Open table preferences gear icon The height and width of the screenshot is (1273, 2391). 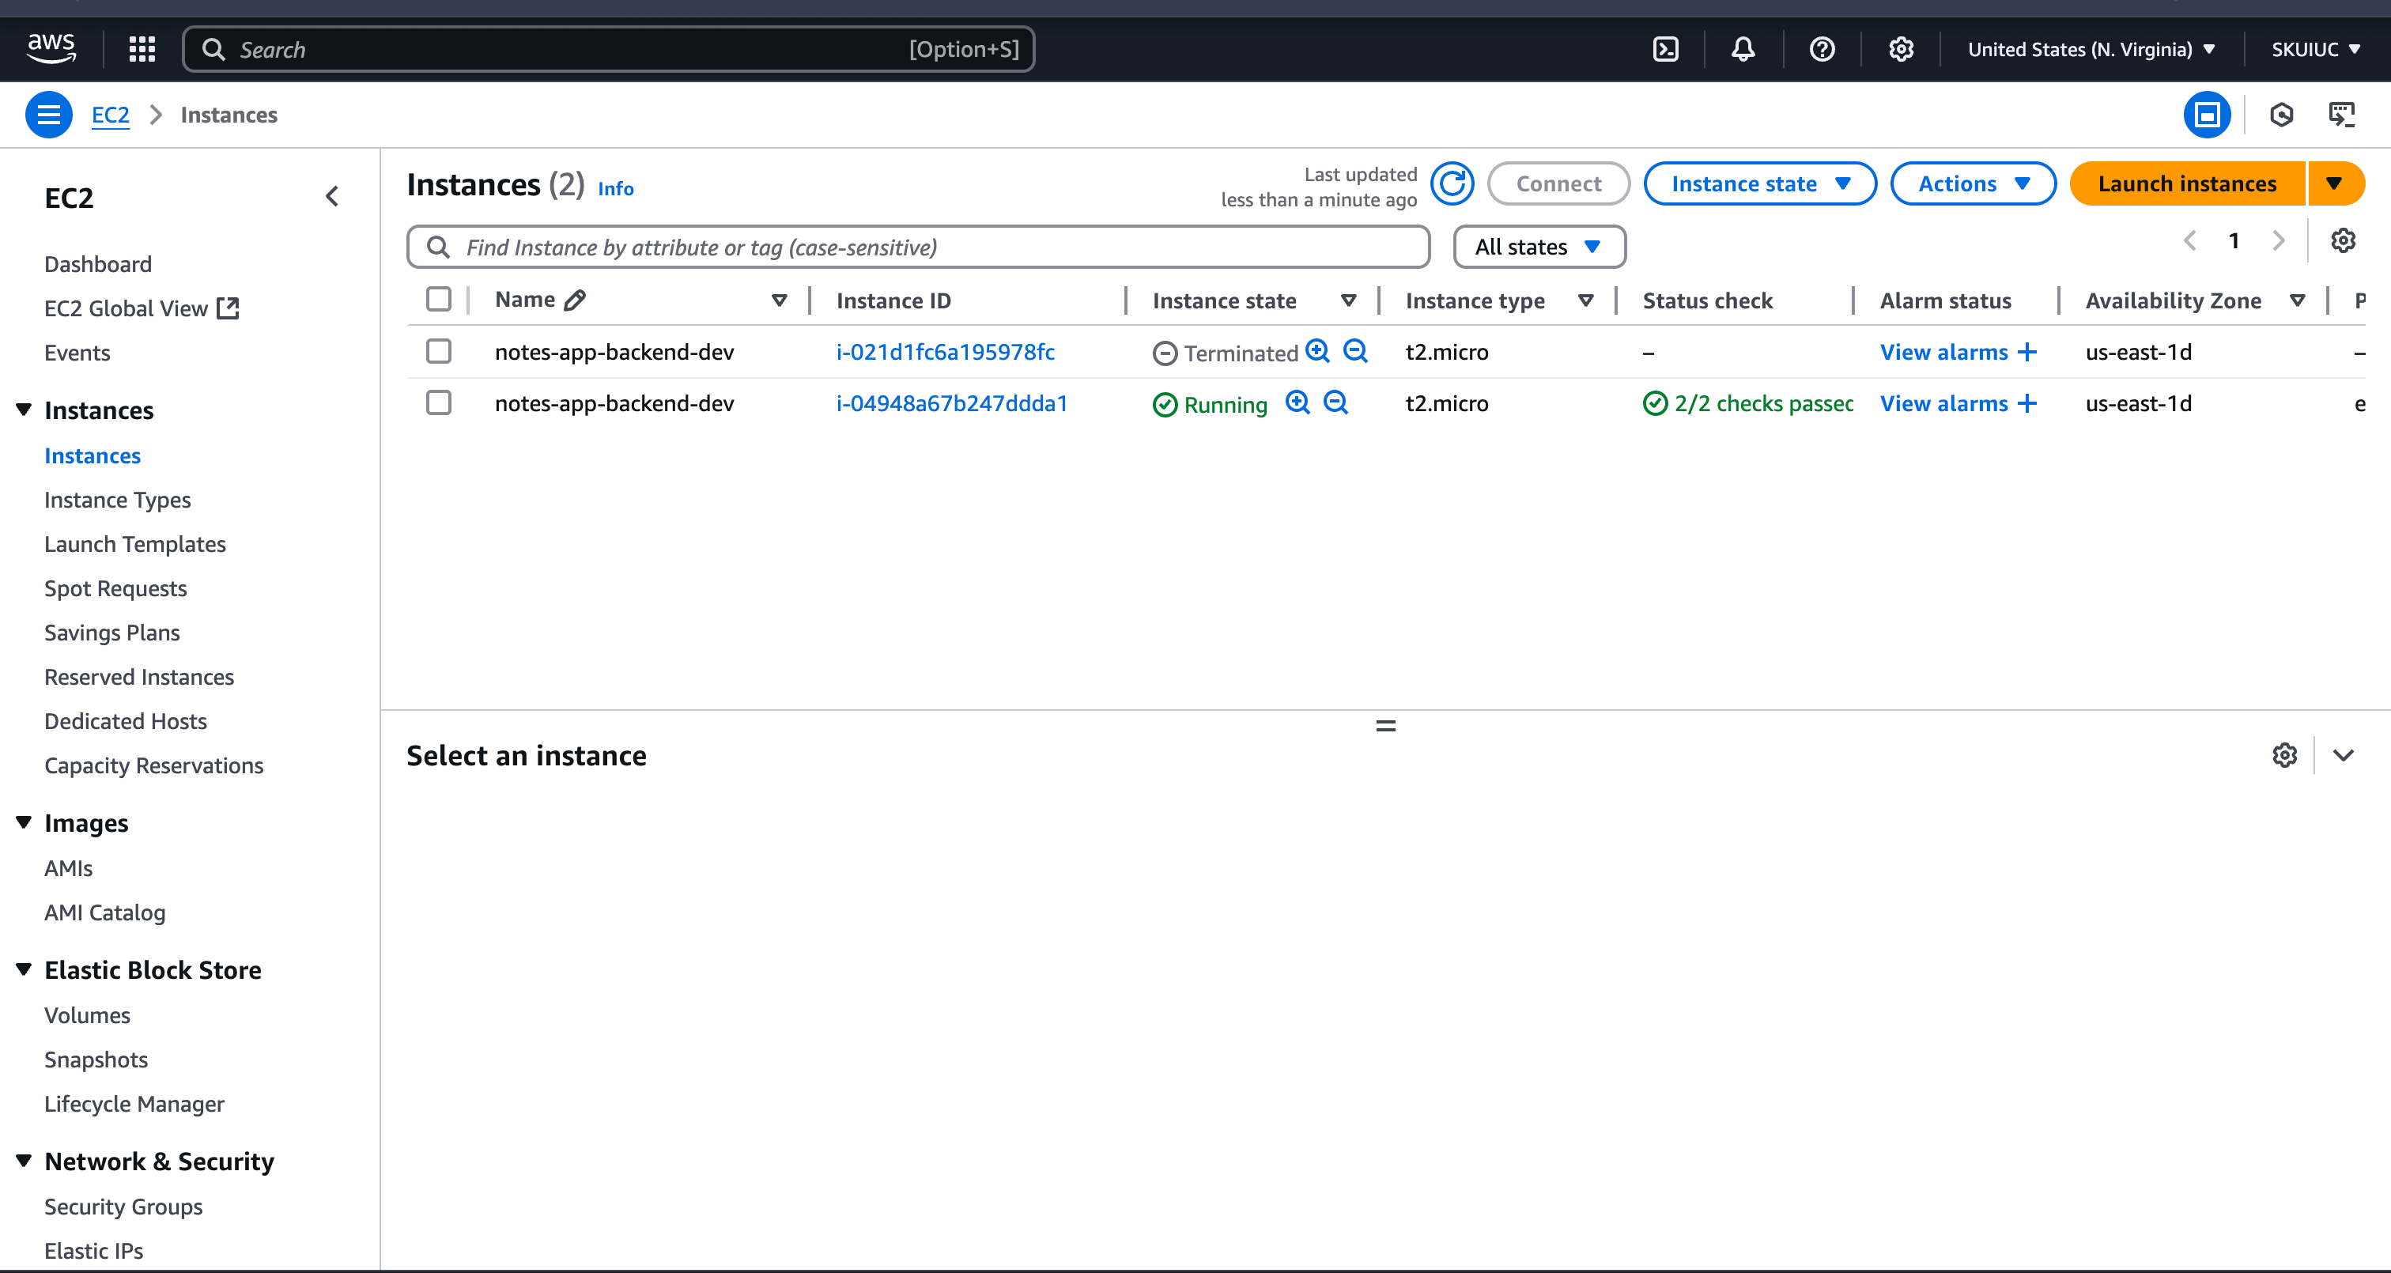(x=2343, y=241)
